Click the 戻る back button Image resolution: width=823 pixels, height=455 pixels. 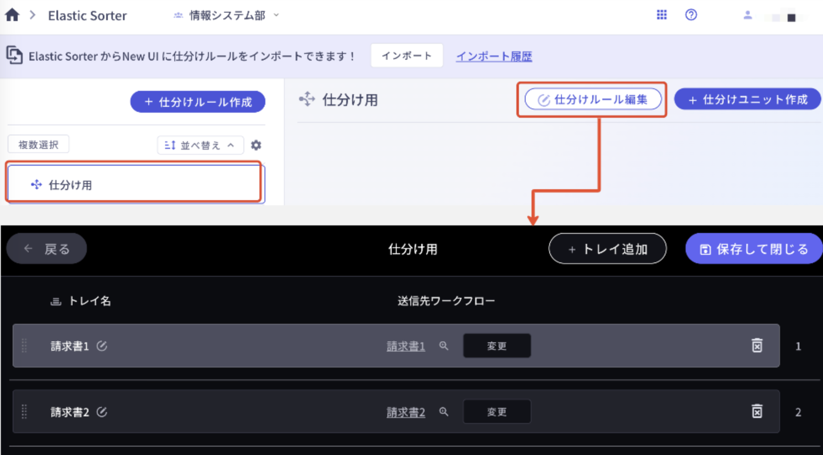coord(47,249)
